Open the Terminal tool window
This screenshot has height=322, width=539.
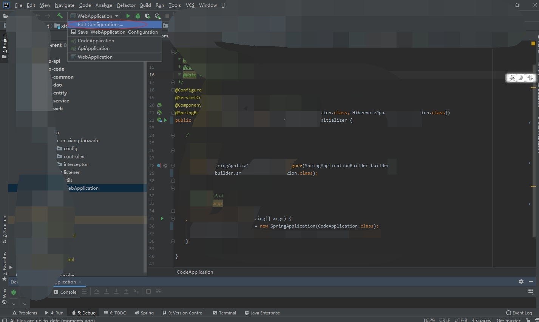coord(224,313)
